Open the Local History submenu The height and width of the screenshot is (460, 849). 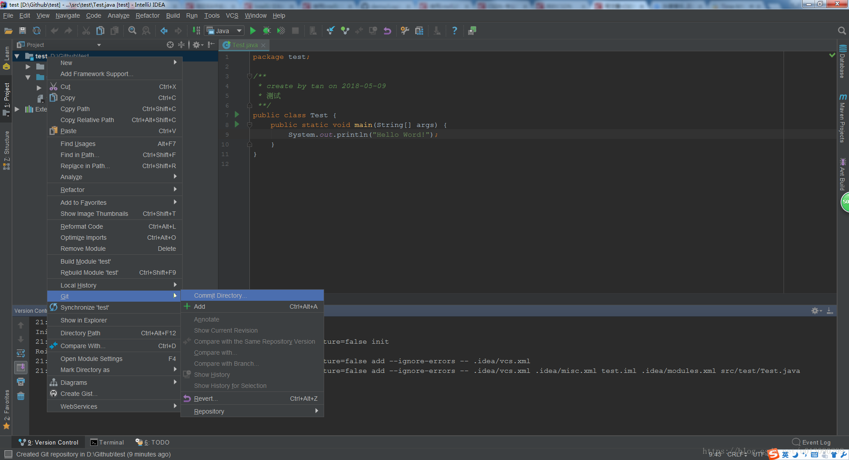click(x=115, y=285)
